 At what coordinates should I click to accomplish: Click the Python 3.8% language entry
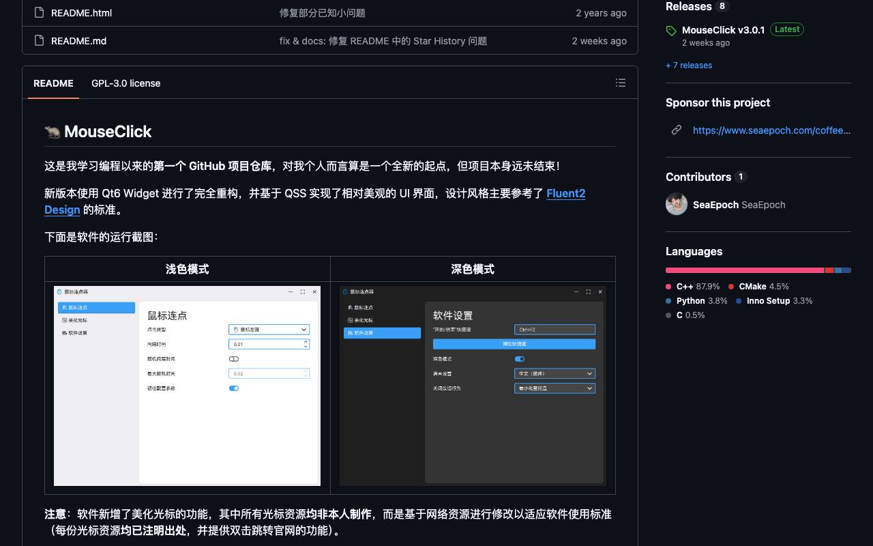(696, 301)
